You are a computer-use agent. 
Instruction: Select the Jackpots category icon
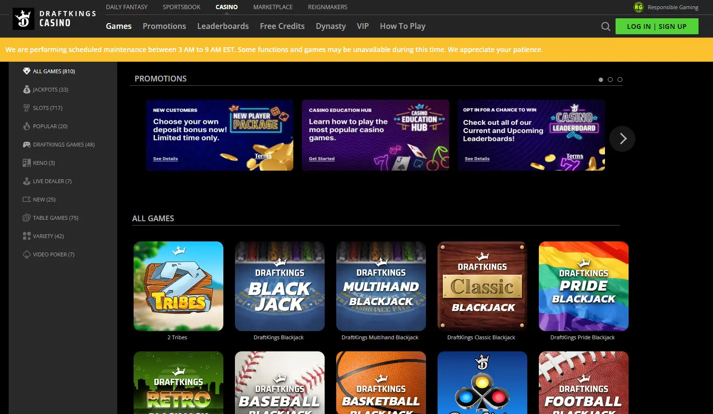(x=27, y=89)
